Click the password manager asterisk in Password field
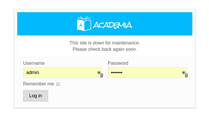Screen dimensions: 209x122 coord(184,73)
